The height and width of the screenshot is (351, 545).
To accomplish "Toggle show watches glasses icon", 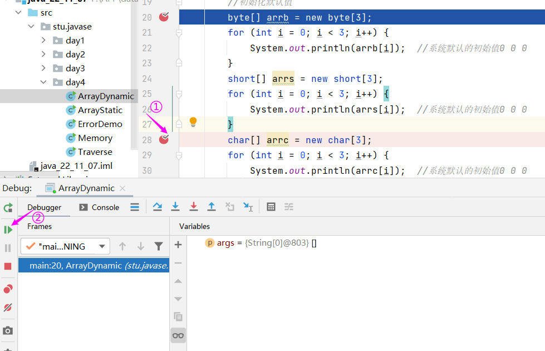I will [x=178, y=336].
